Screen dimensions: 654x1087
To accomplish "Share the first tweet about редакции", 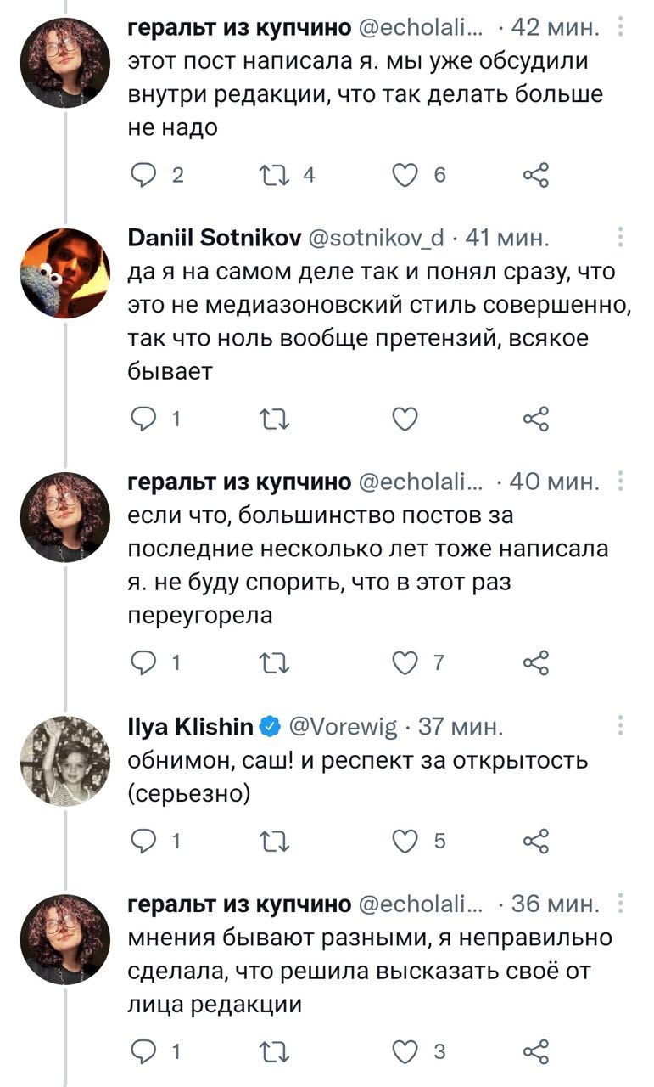I will (537, 176).
